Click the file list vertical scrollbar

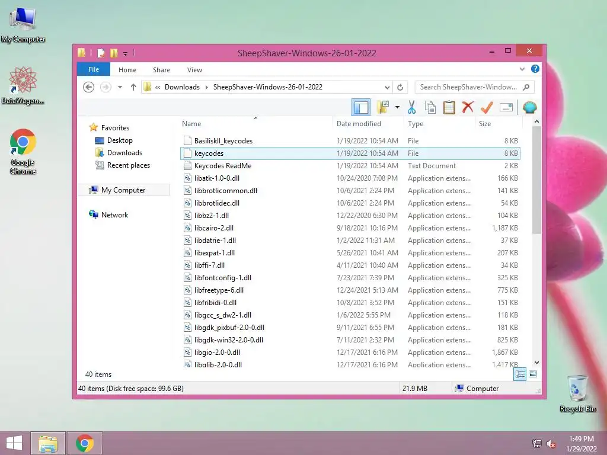[536, 180]
